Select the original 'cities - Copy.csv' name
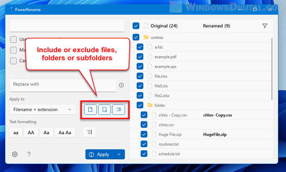Viewport: 286px width, 172px height. tap(173, 115)
